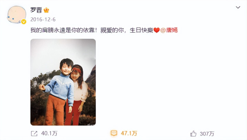This screenshot has width=247, height=140.
Task: Click the repost share arrow icon
Action: click(34, 133)
